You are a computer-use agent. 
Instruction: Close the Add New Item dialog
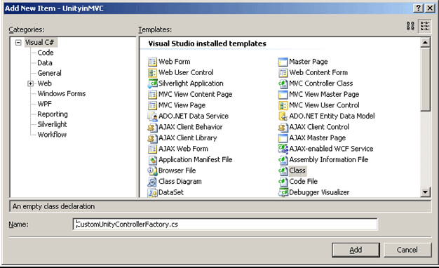430,8
